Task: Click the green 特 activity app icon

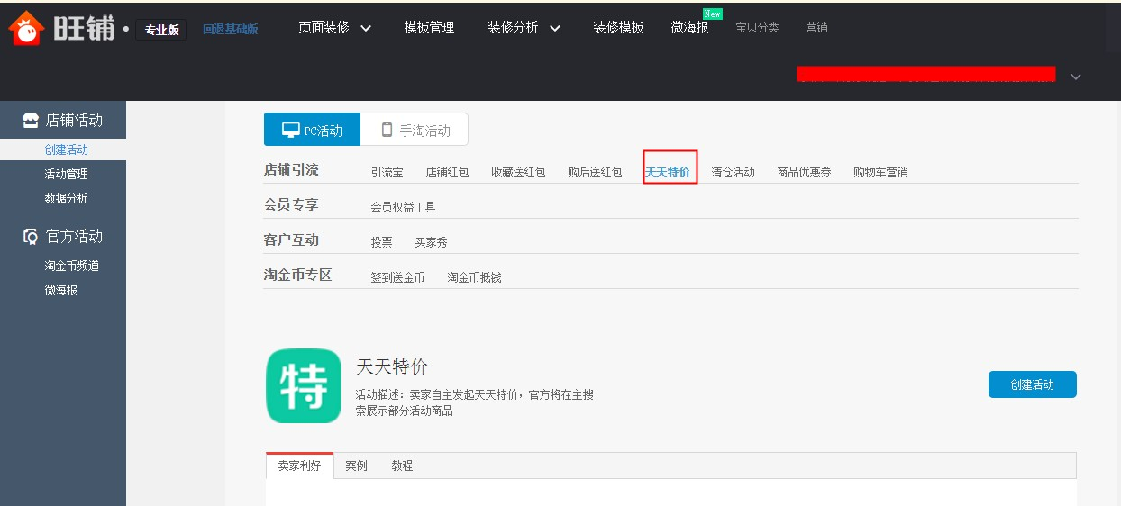Action: [304, 385]
